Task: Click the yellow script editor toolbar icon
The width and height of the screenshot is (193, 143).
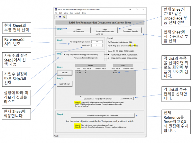Action: tap(64, 16)
